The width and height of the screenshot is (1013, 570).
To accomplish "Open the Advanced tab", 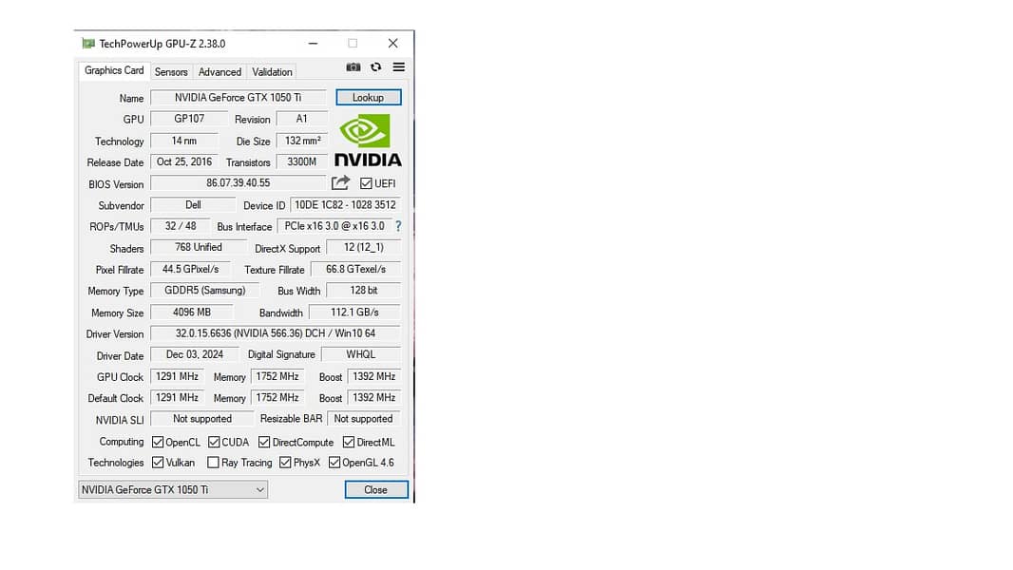I will coord(220,71).
